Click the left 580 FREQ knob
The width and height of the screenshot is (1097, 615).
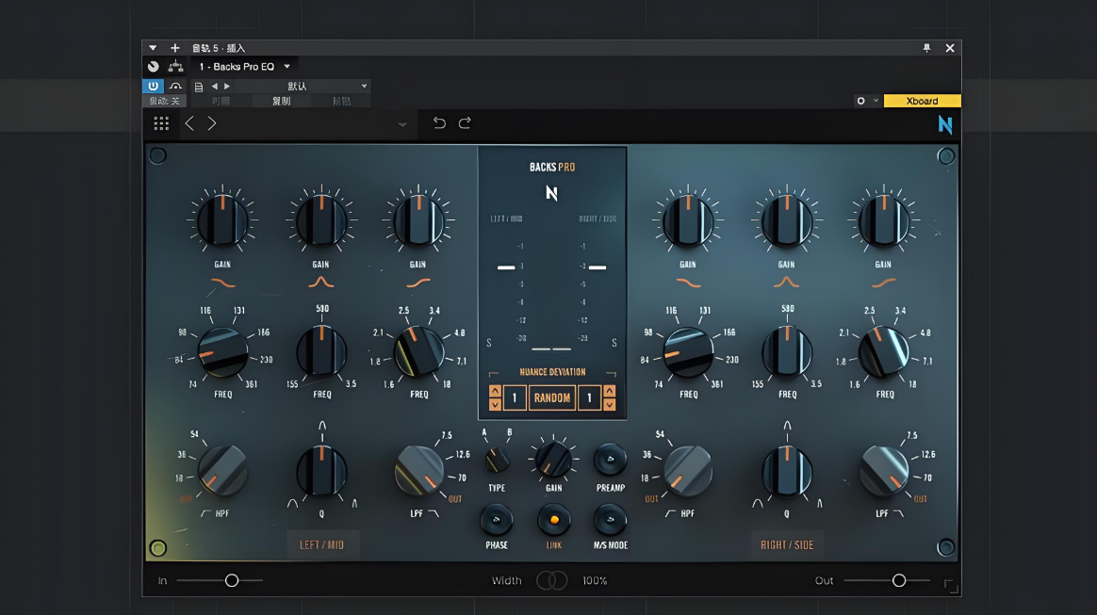pyautogui.click(x=321, y=351)
